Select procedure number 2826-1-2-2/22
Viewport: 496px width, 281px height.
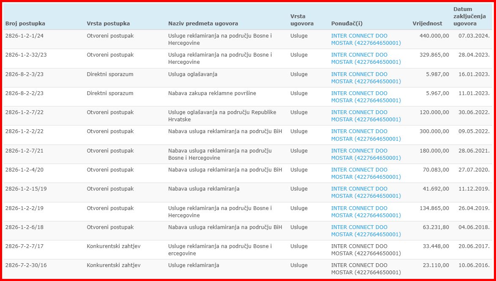tap(25, 131)
